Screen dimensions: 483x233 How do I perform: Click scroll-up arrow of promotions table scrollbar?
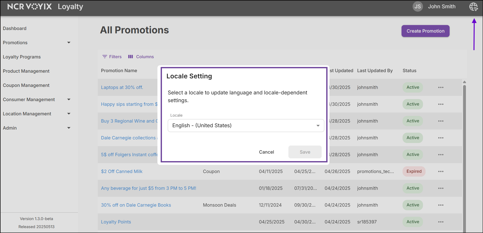tap(464, 82)
